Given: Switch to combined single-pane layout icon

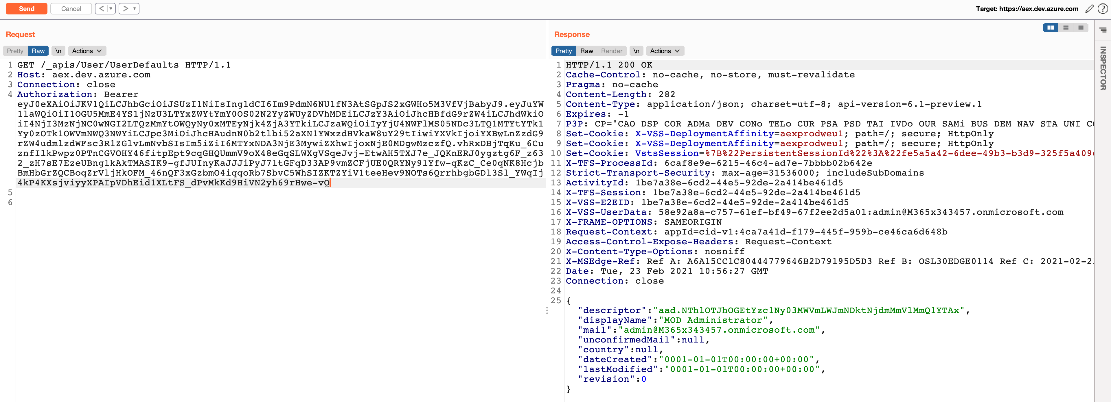Looking at the screenshot, I should click(1080, 28).
